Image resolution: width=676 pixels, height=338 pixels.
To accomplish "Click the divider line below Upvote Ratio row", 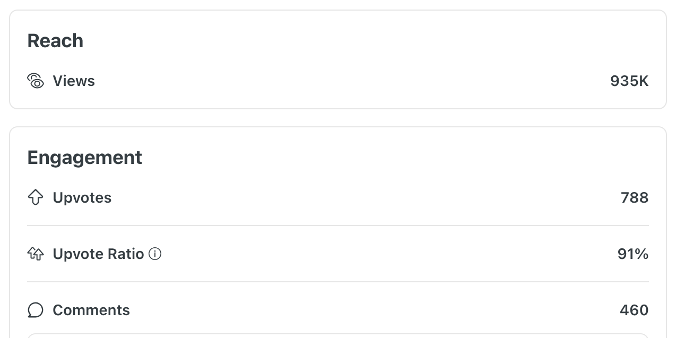I will click(x=337, y=282).
